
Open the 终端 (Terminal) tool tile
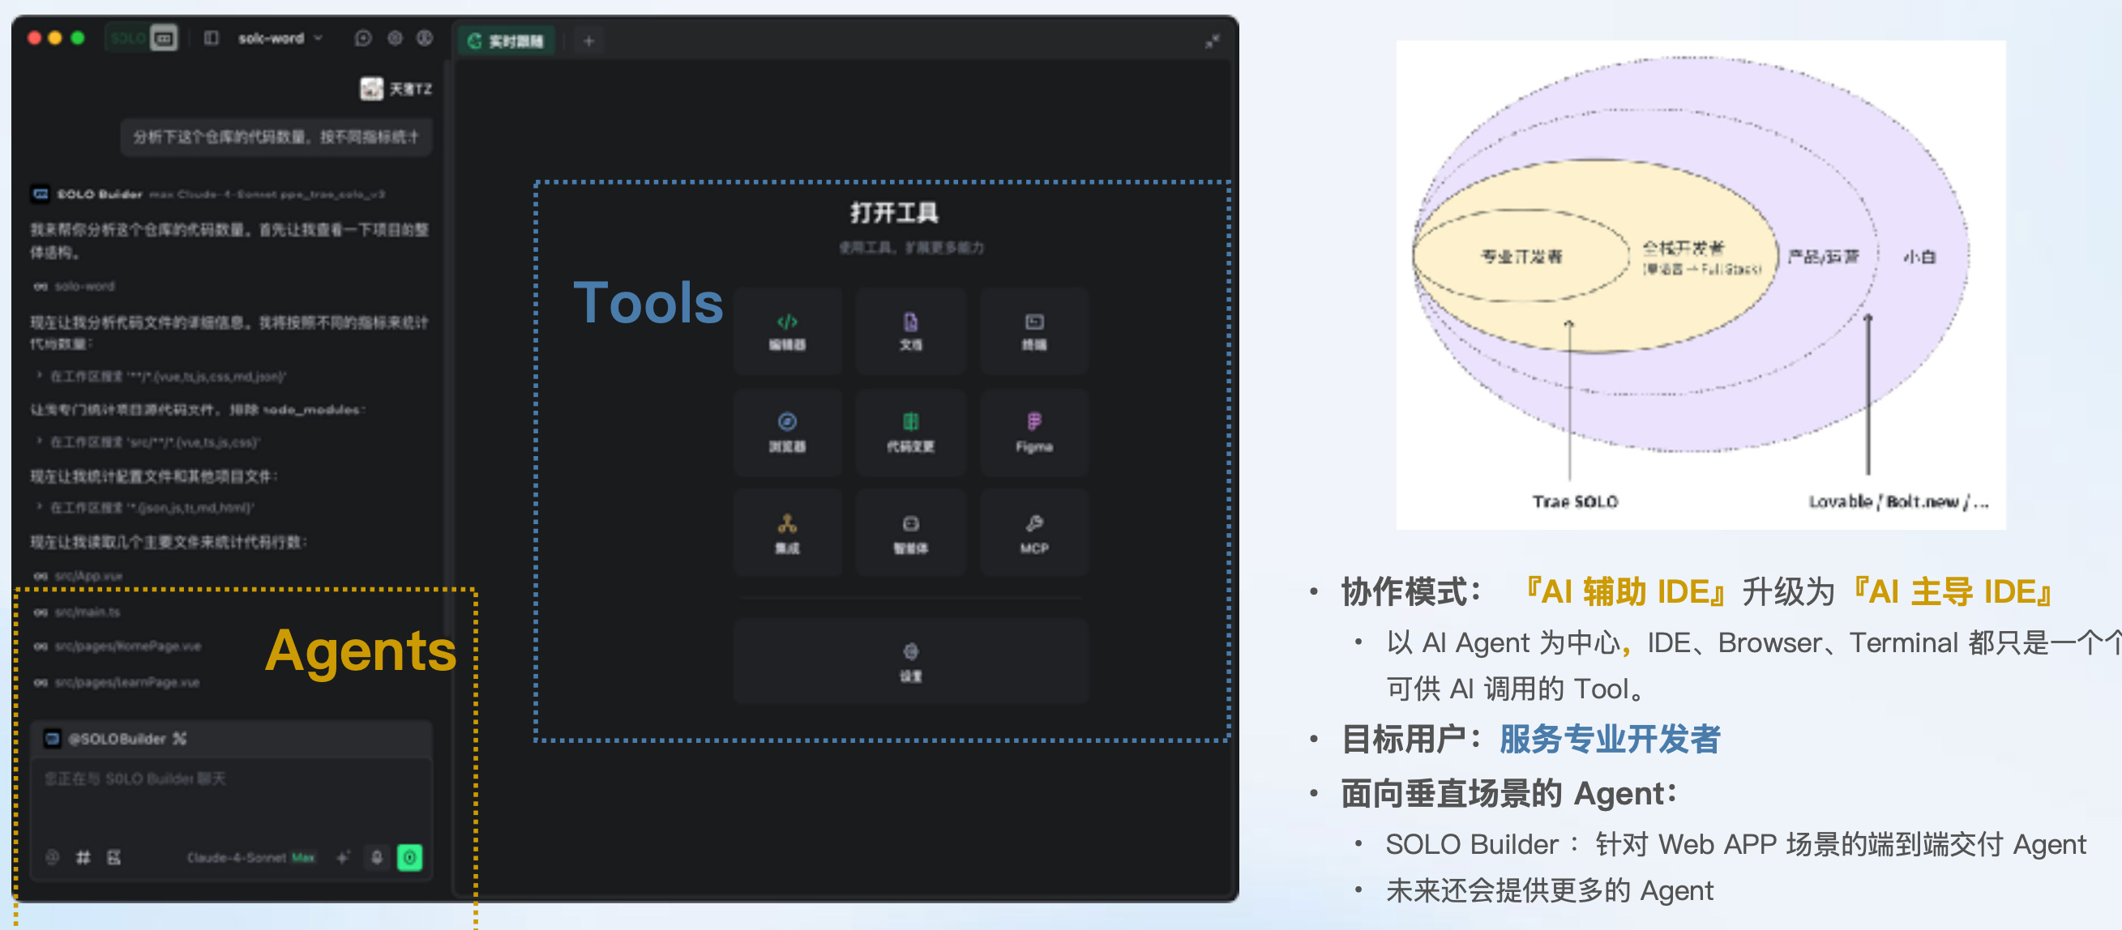pos(1033,331)
